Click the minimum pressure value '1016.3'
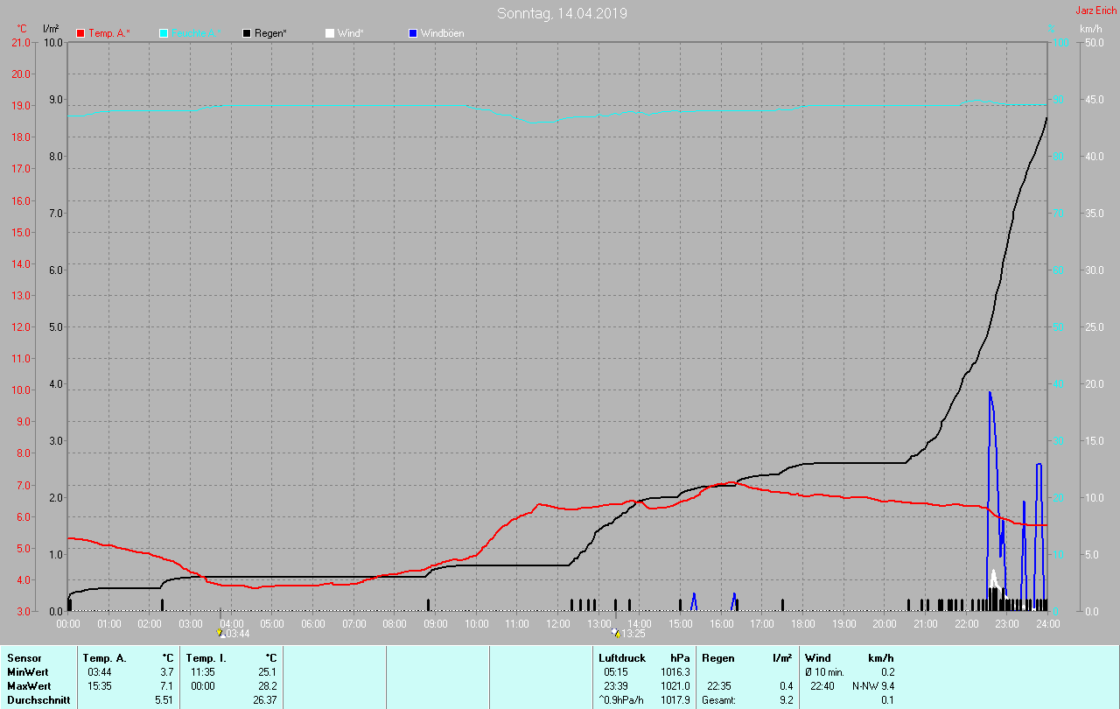The image size is (1120, 709). [675, 672]
